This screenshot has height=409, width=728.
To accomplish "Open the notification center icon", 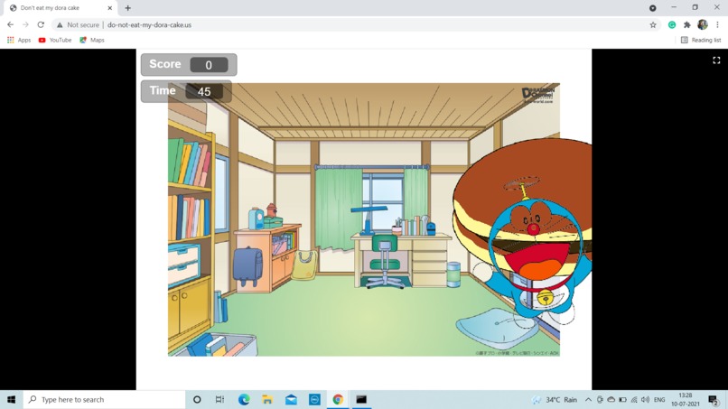I will tap(714, 399).
